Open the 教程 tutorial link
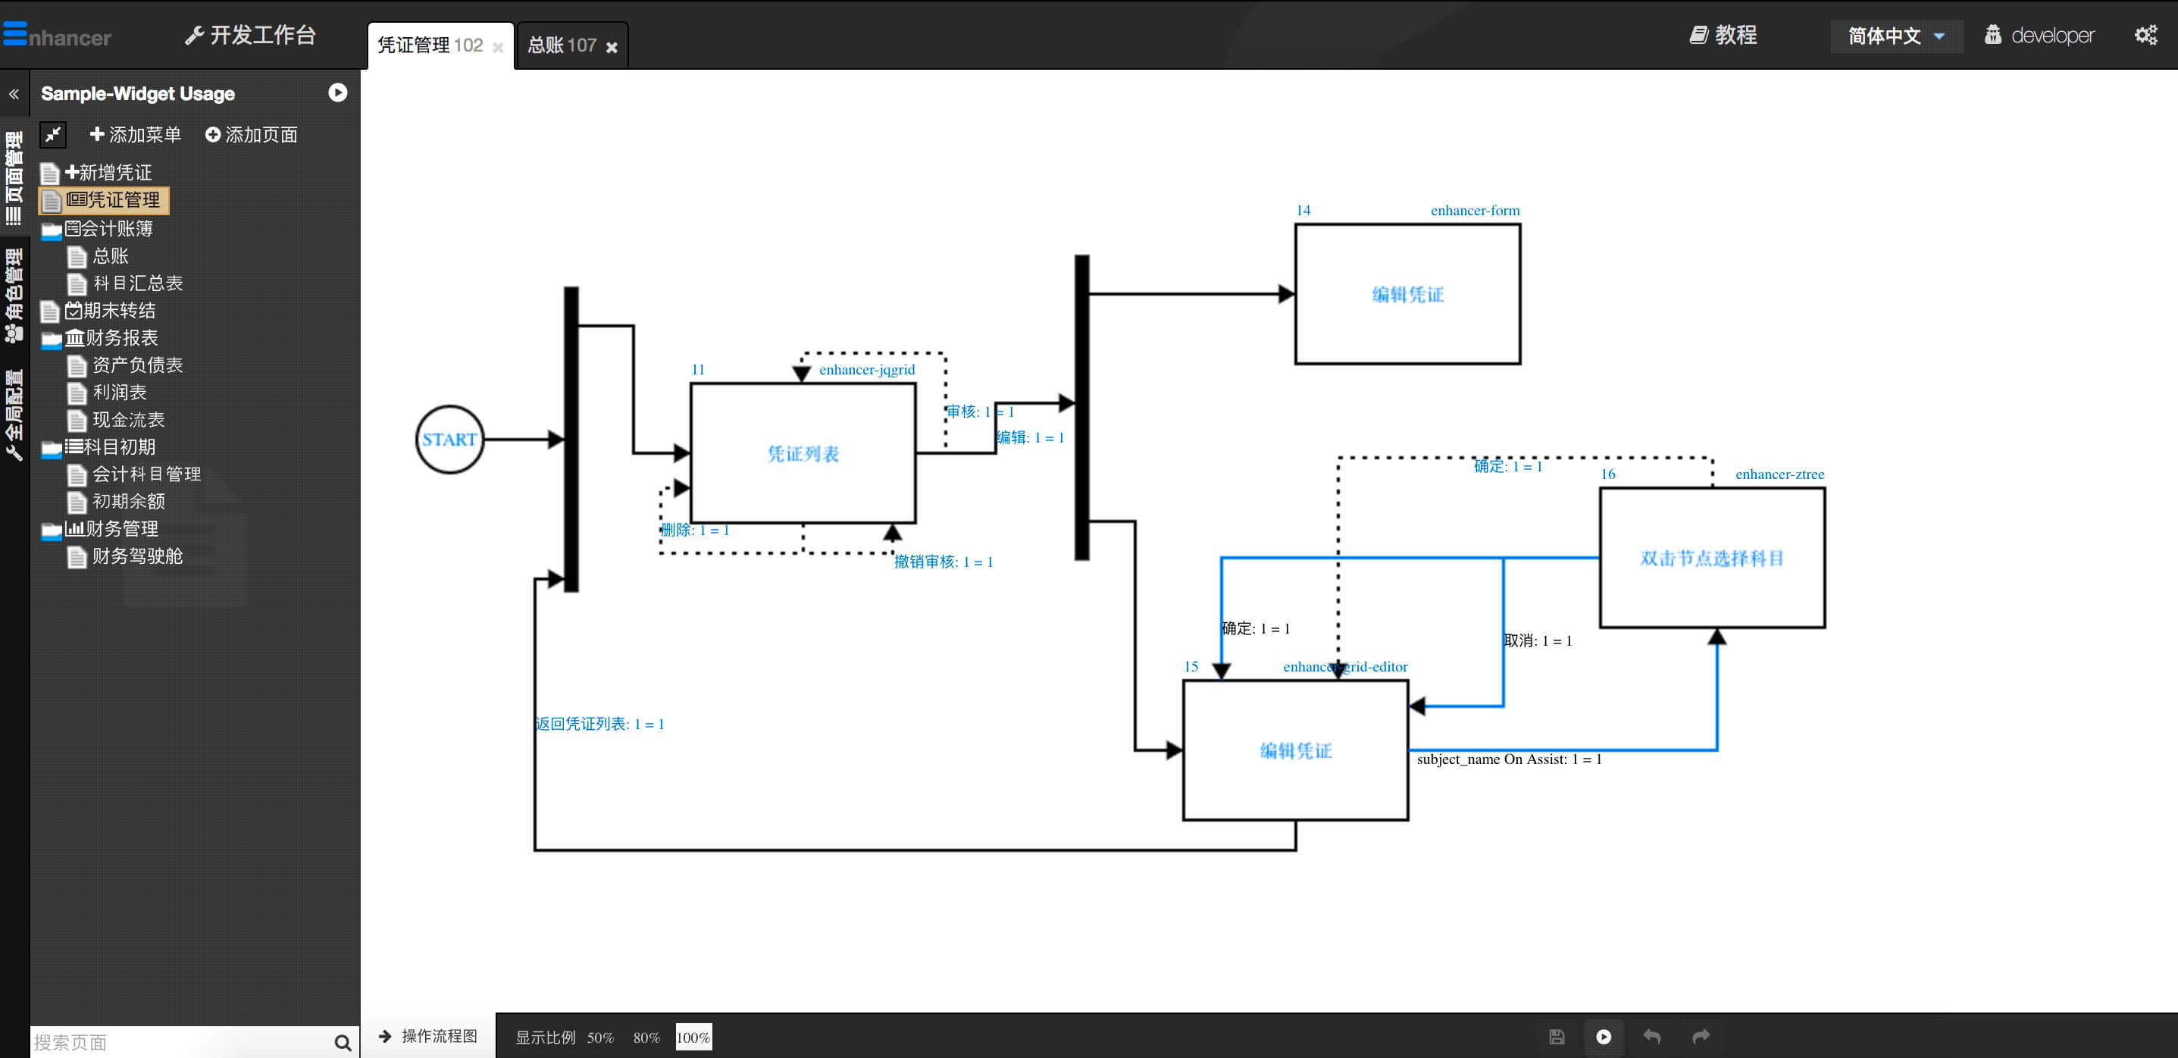 coord(1723,35)
